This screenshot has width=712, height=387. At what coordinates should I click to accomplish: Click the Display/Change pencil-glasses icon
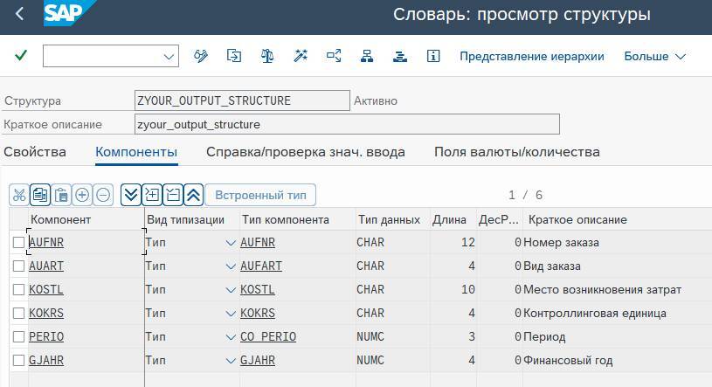pos(201,56)
